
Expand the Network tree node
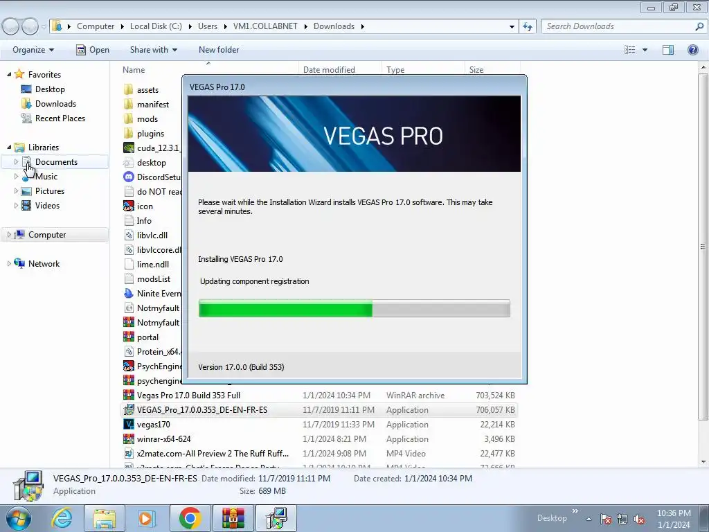coord(9,263)
